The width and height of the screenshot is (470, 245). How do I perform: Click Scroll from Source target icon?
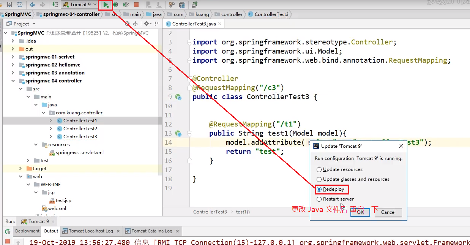point(128,24)
